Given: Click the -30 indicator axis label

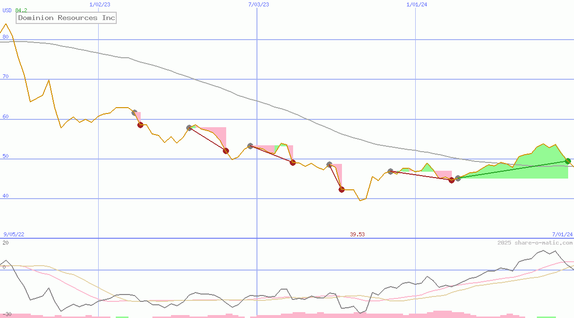Looking at the screenshot, I should [7, 315].
